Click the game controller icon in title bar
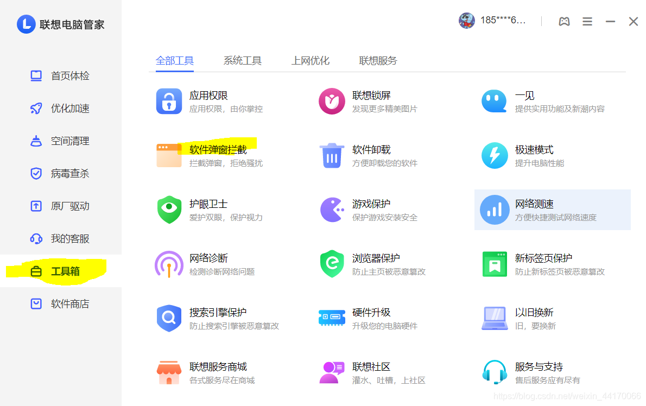The image size is (646, 406). (x=564, y=21)
